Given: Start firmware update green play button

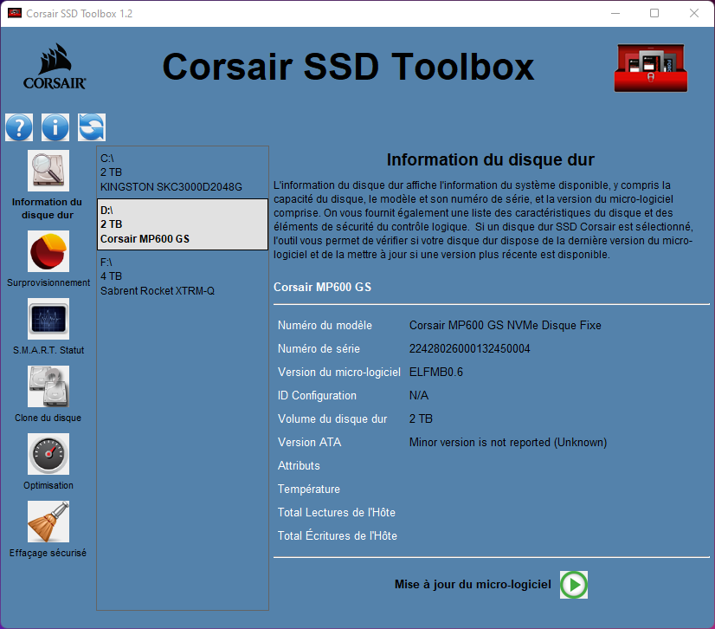Looking at the screenshot, I should click(574, 585).
